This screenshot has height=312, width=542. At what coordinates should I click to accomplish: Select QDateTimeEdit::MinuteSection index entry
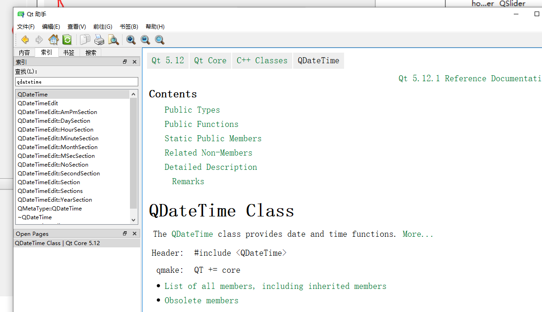[72, 138]
